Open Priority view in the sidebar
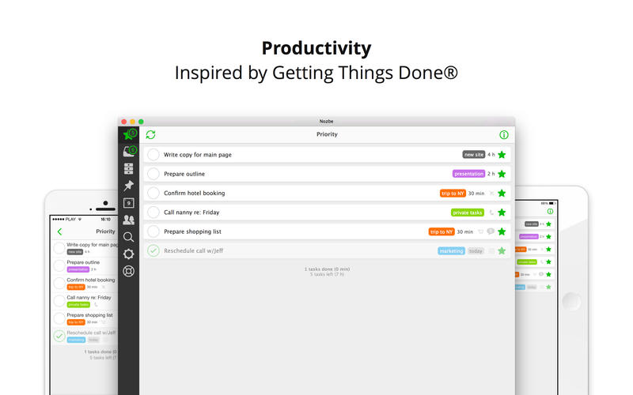 [x=127, y=135]
